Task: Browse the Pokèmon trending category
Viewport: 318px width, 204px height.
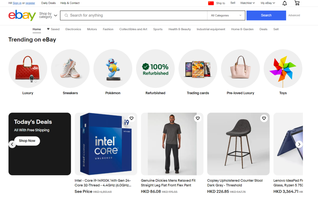Action: 113,69
